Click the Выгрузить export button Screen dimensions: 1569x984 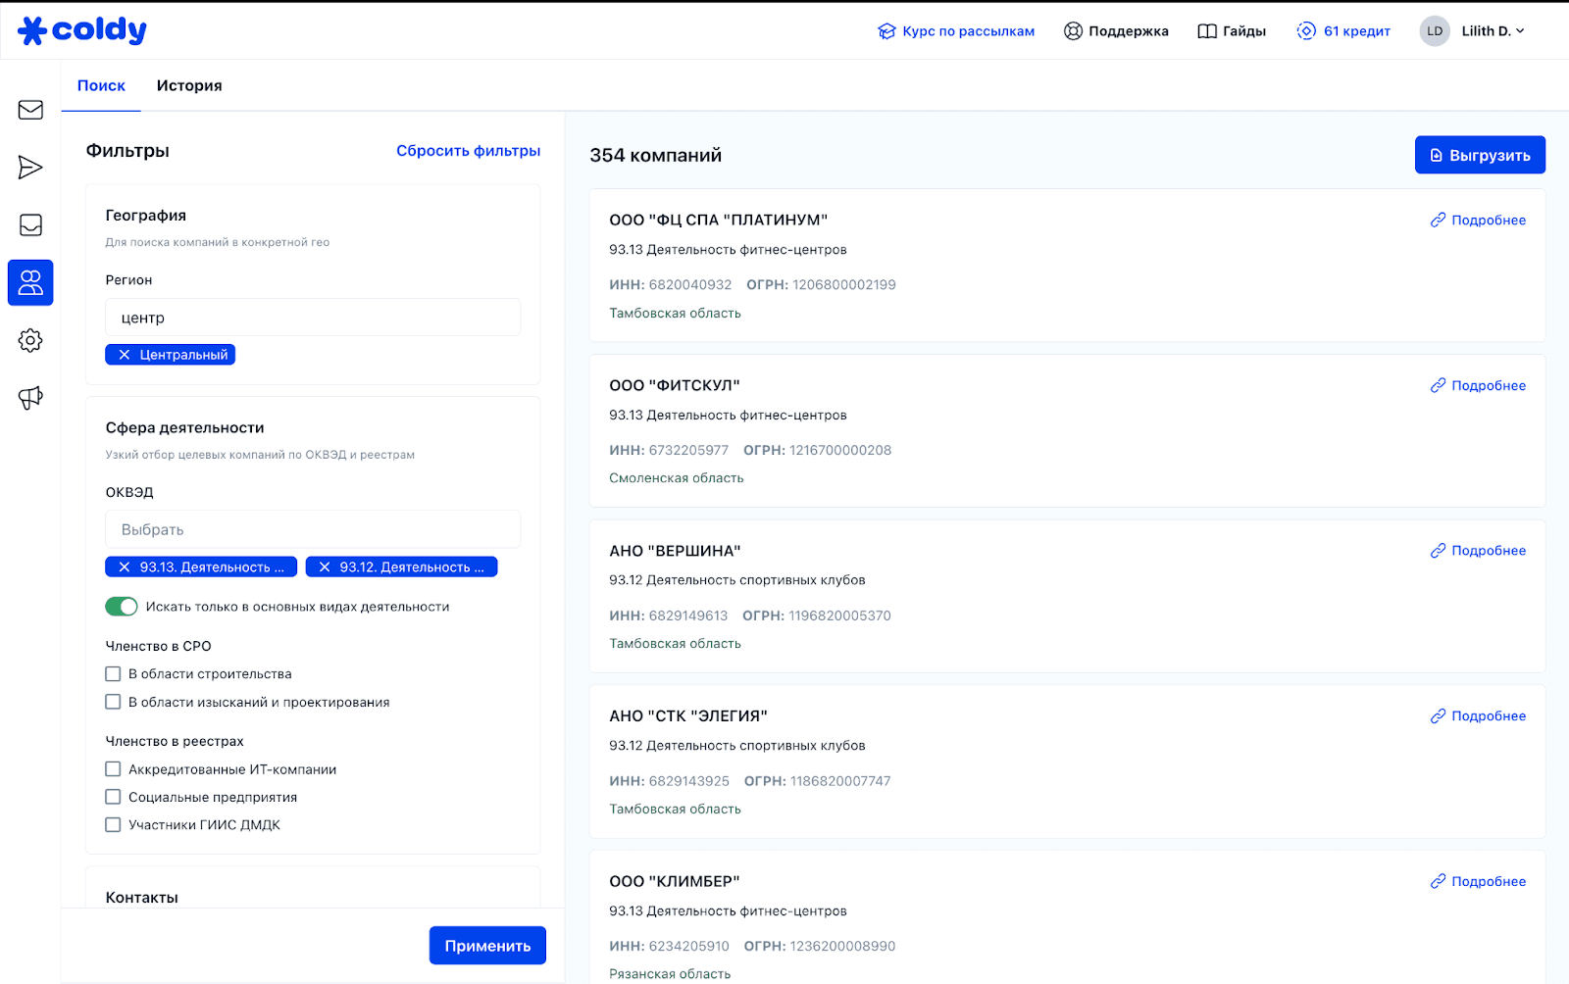(1479, 155)
